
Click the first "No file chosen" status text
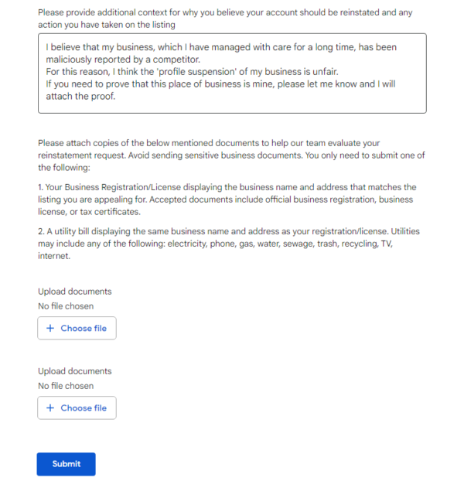coord(66,306)
